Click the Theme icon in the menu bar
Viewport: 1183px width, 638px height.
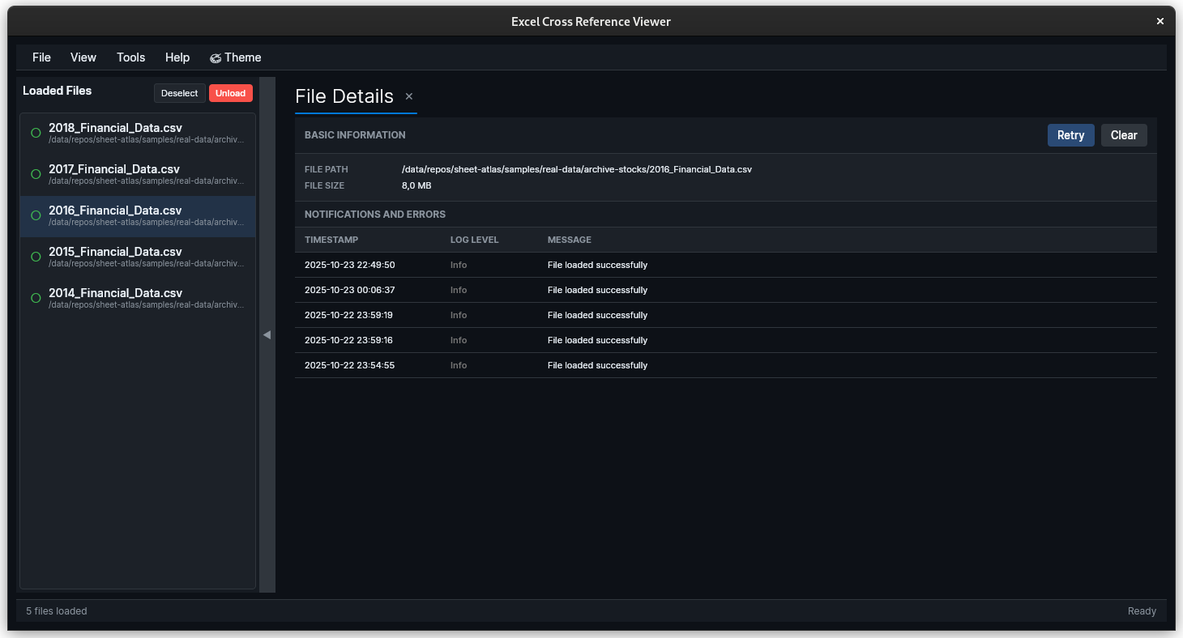(215, 57)
